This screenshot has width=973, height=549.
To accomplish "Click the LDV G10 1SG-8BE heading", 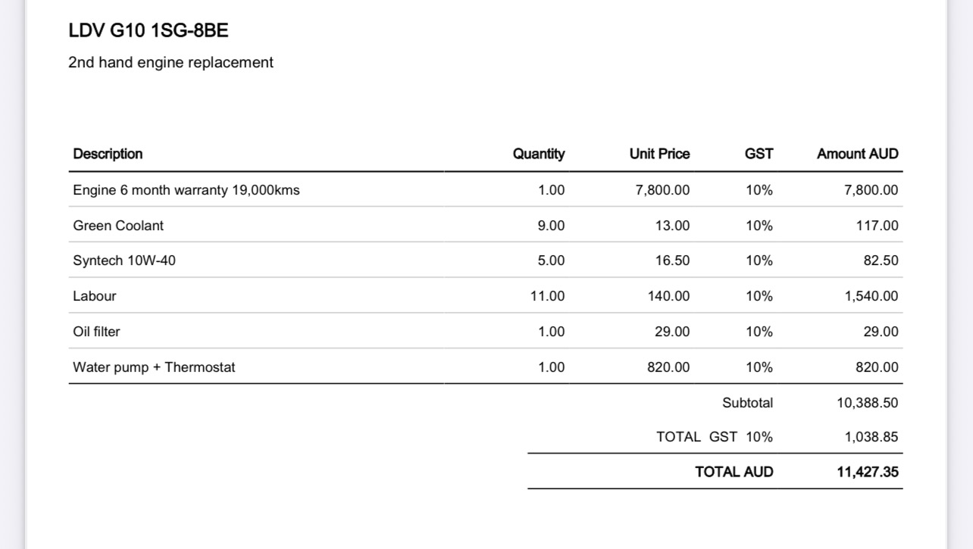I will (x=149, y=31).
